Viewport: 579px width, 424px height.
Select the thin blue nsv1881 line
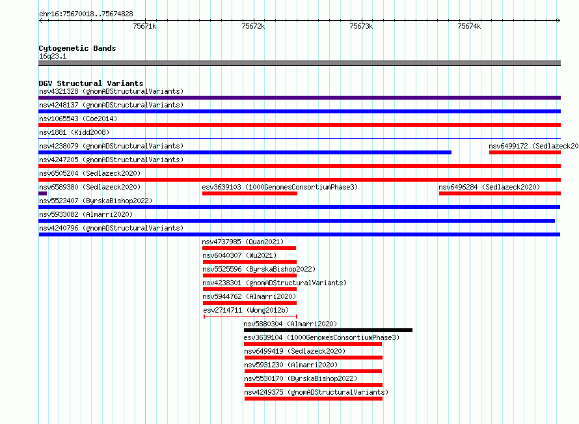(x=299, y=139)
